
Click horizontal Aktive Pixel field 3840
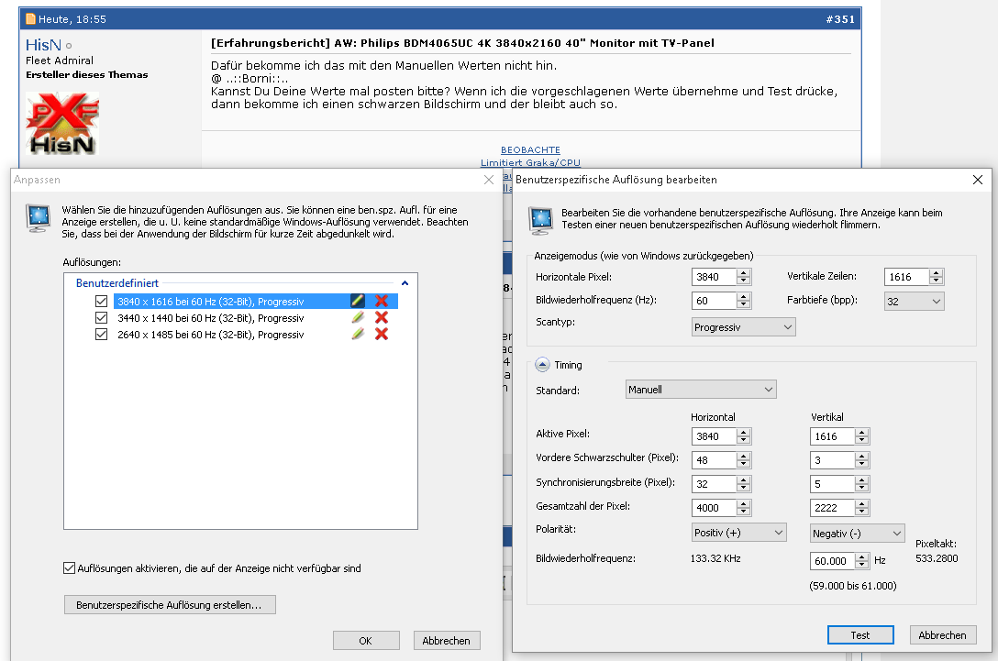click(x=715, y=435)
